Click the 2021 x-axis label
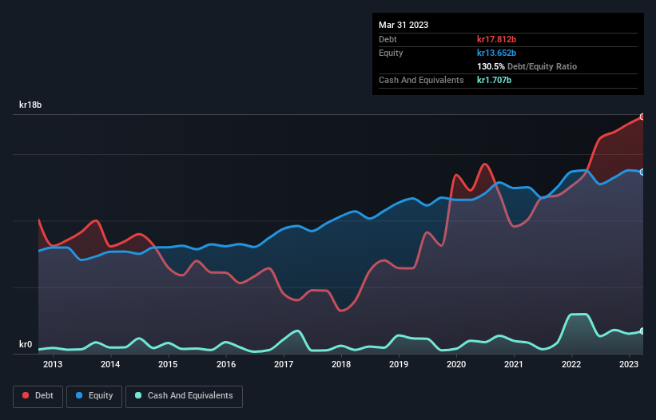Viewport: 656px width, 420px height. click(514, 364)
